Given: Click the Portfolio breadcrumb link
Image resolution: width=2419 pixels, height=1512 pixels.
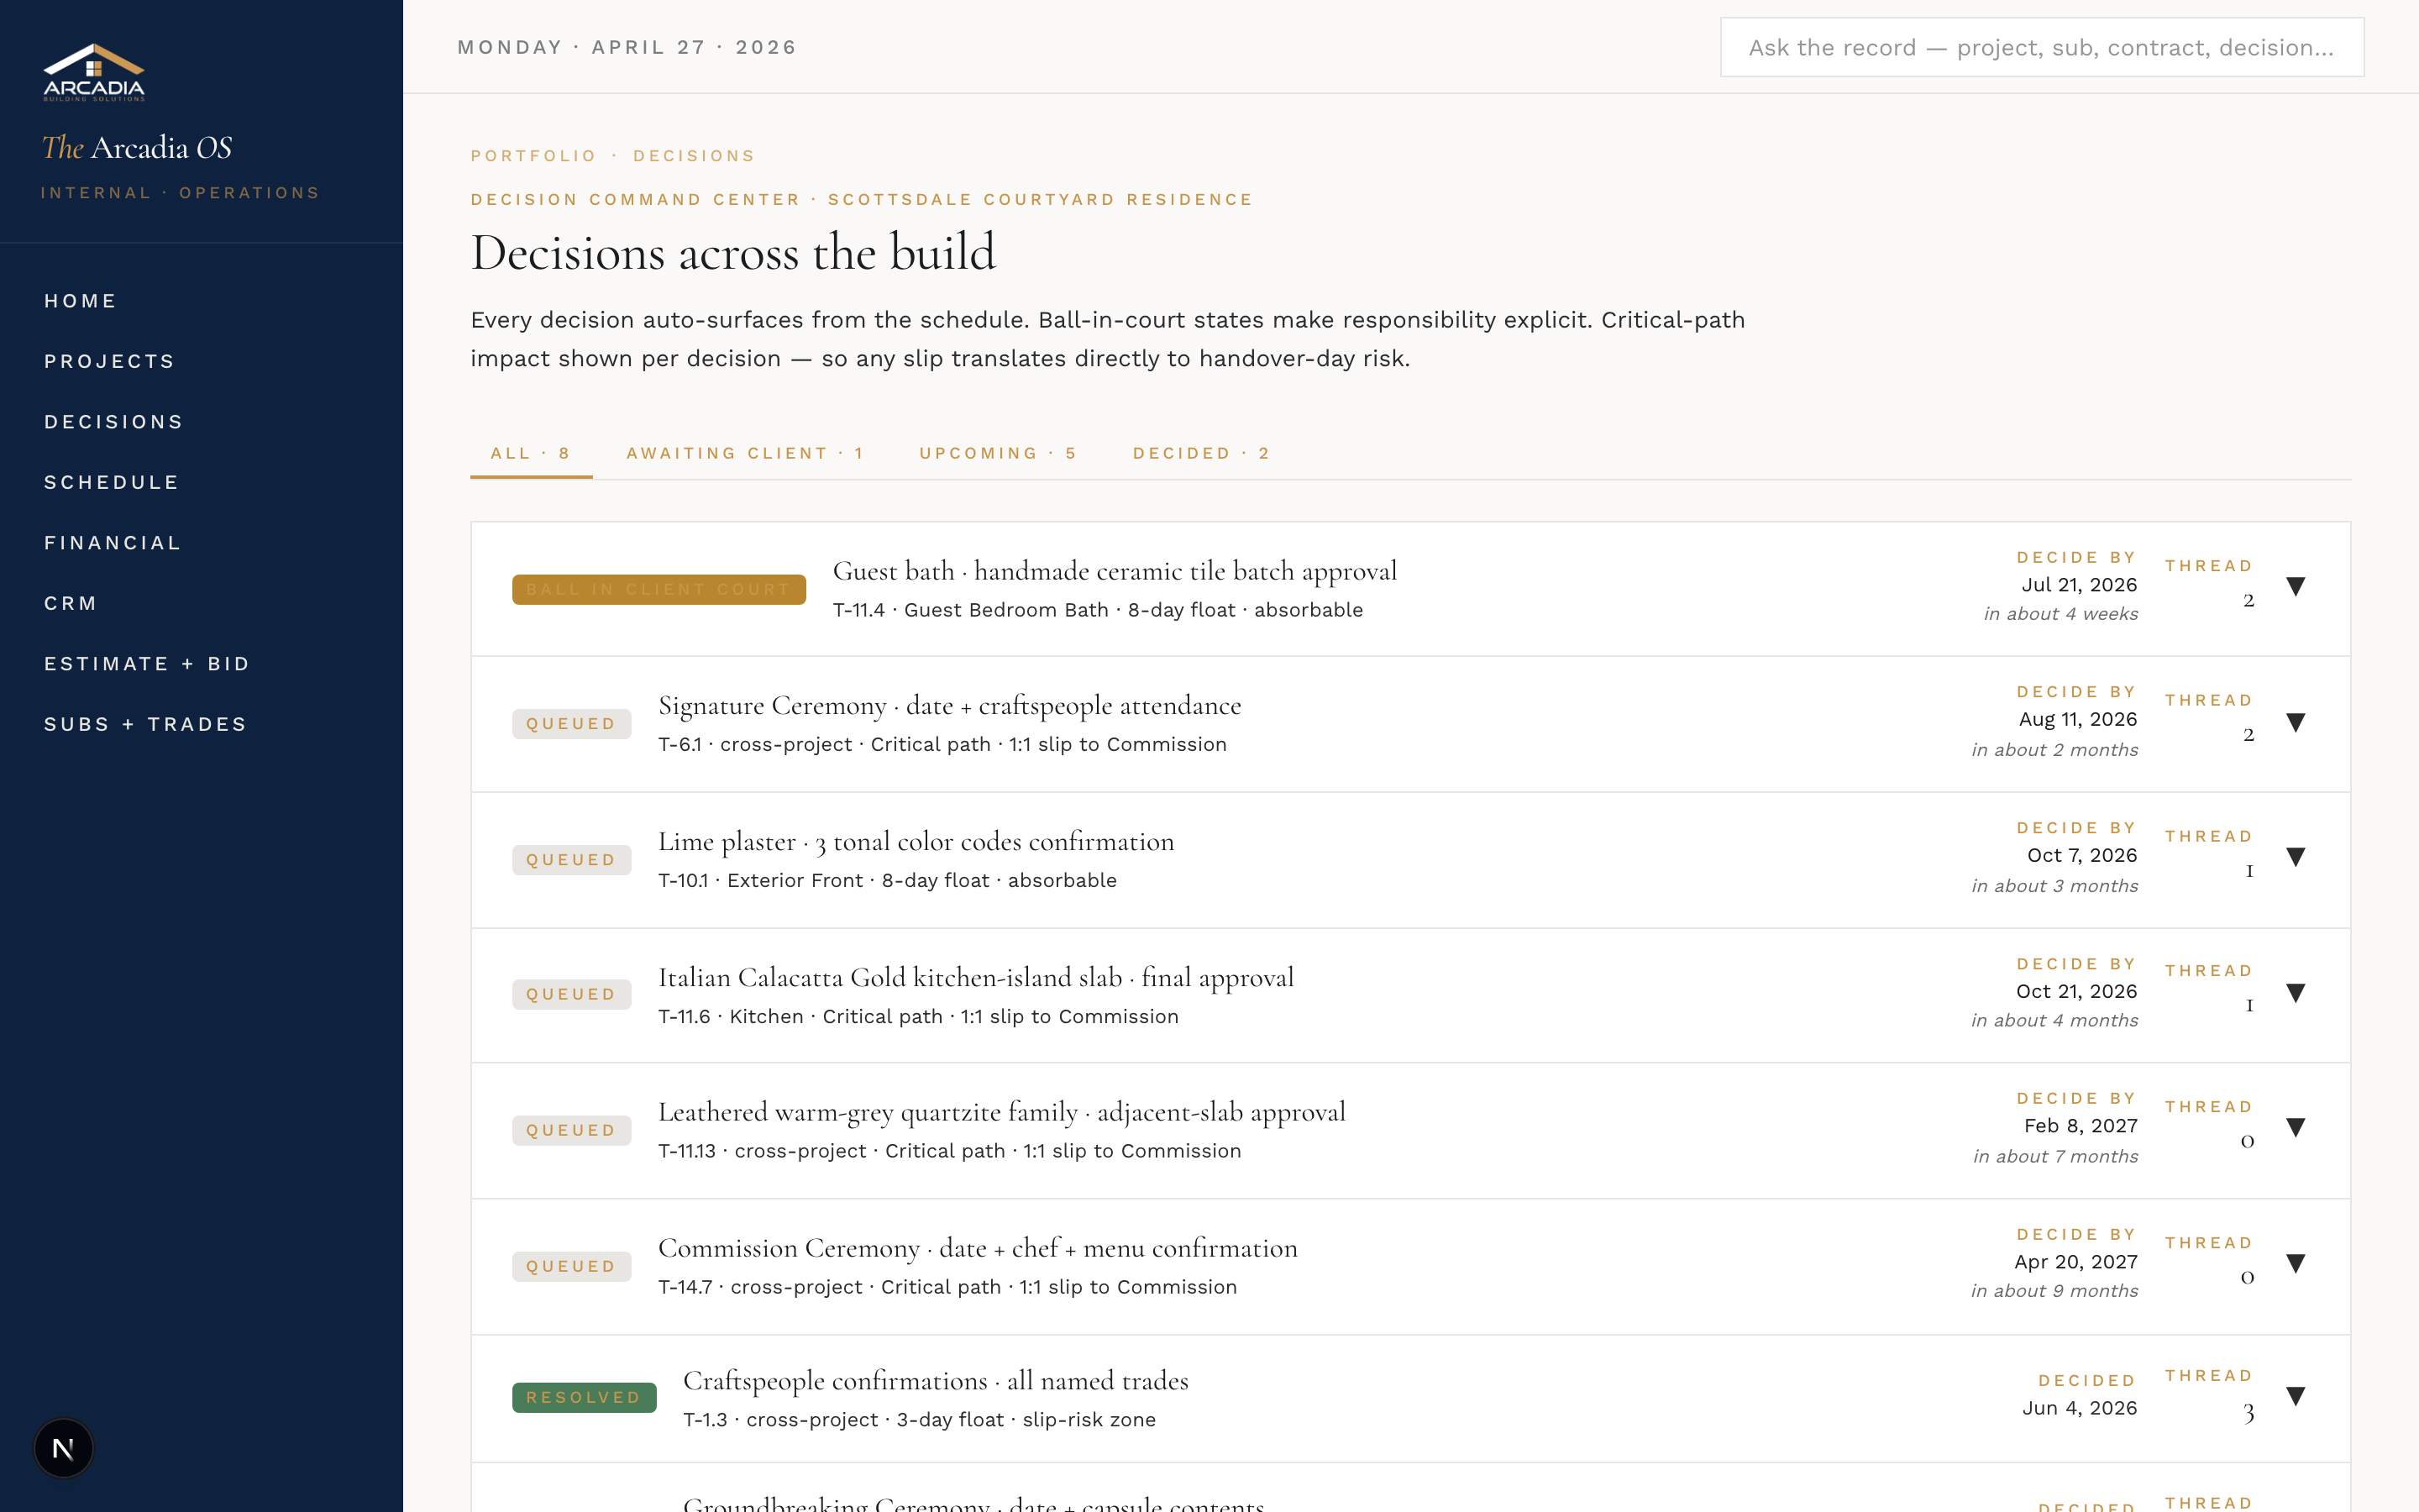Looking at the screenshot, I should (534, 156).
